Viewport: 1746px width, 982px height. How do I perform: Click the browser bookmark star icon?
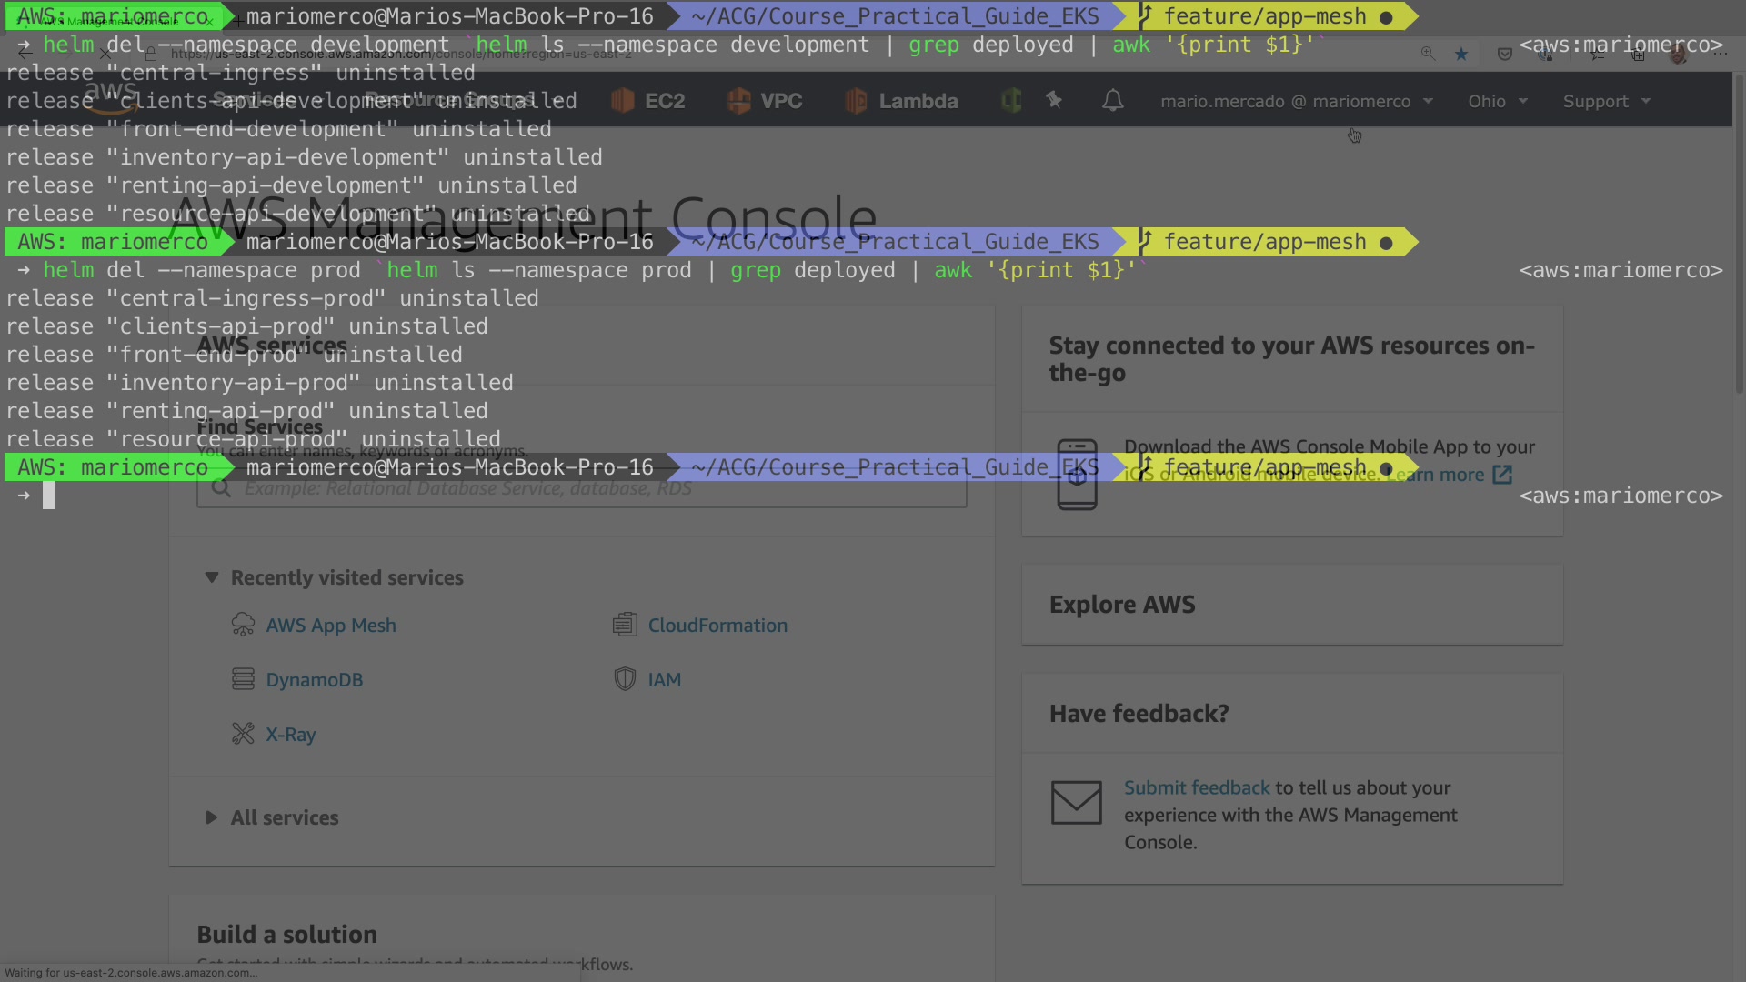[1461, 55]
